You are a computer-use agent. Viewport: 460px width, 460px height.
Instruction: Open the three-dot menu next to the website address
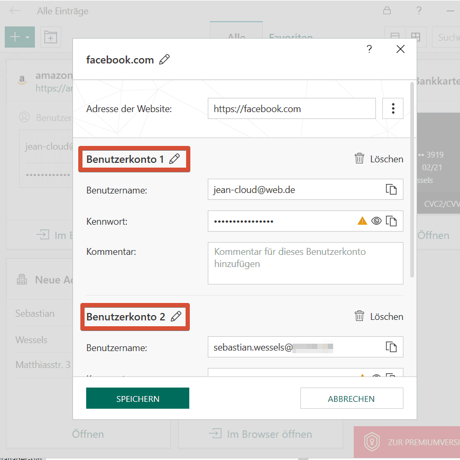(x=393, y=108)
